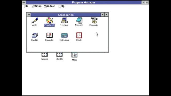171x96 pixels.
Task: Select the Write icon in Accessories
Action: (x=35, y=20)
